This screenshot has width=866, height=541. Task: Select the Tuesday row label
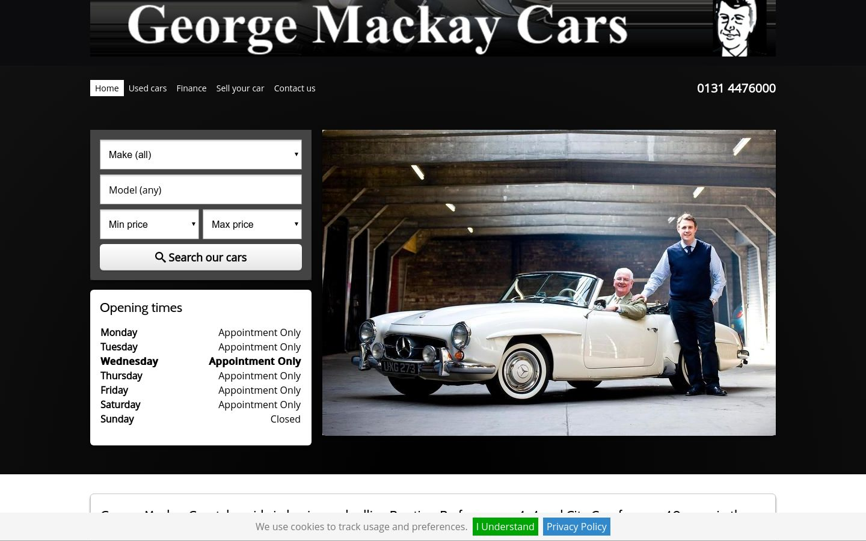tap(119, 347)
